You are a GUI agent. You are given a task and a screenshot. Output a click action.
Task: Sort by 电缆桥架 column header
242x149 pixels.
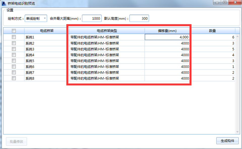(x=47, y=31)
